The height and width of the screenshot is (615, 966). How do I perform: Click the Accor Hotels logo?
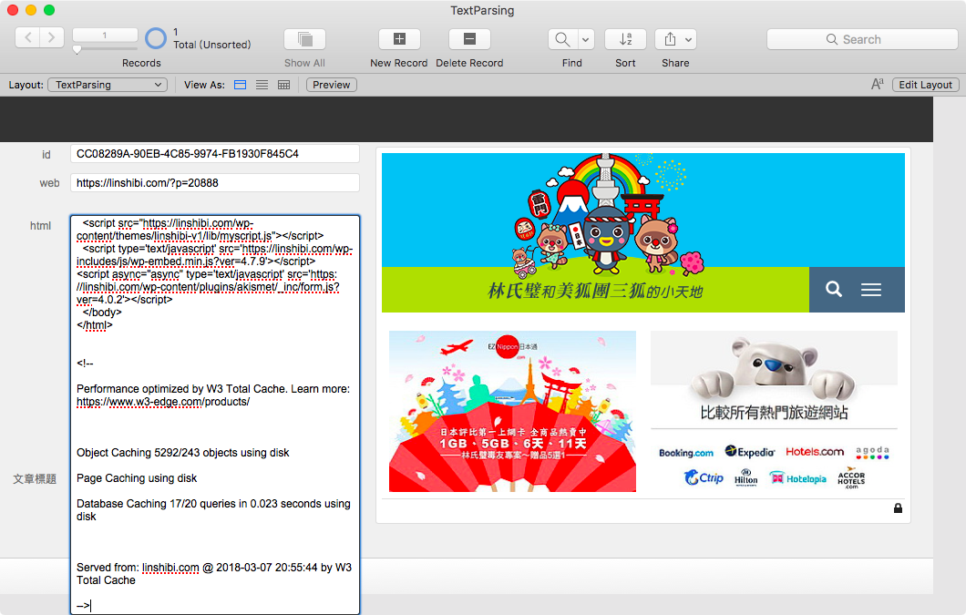[851, 477]
